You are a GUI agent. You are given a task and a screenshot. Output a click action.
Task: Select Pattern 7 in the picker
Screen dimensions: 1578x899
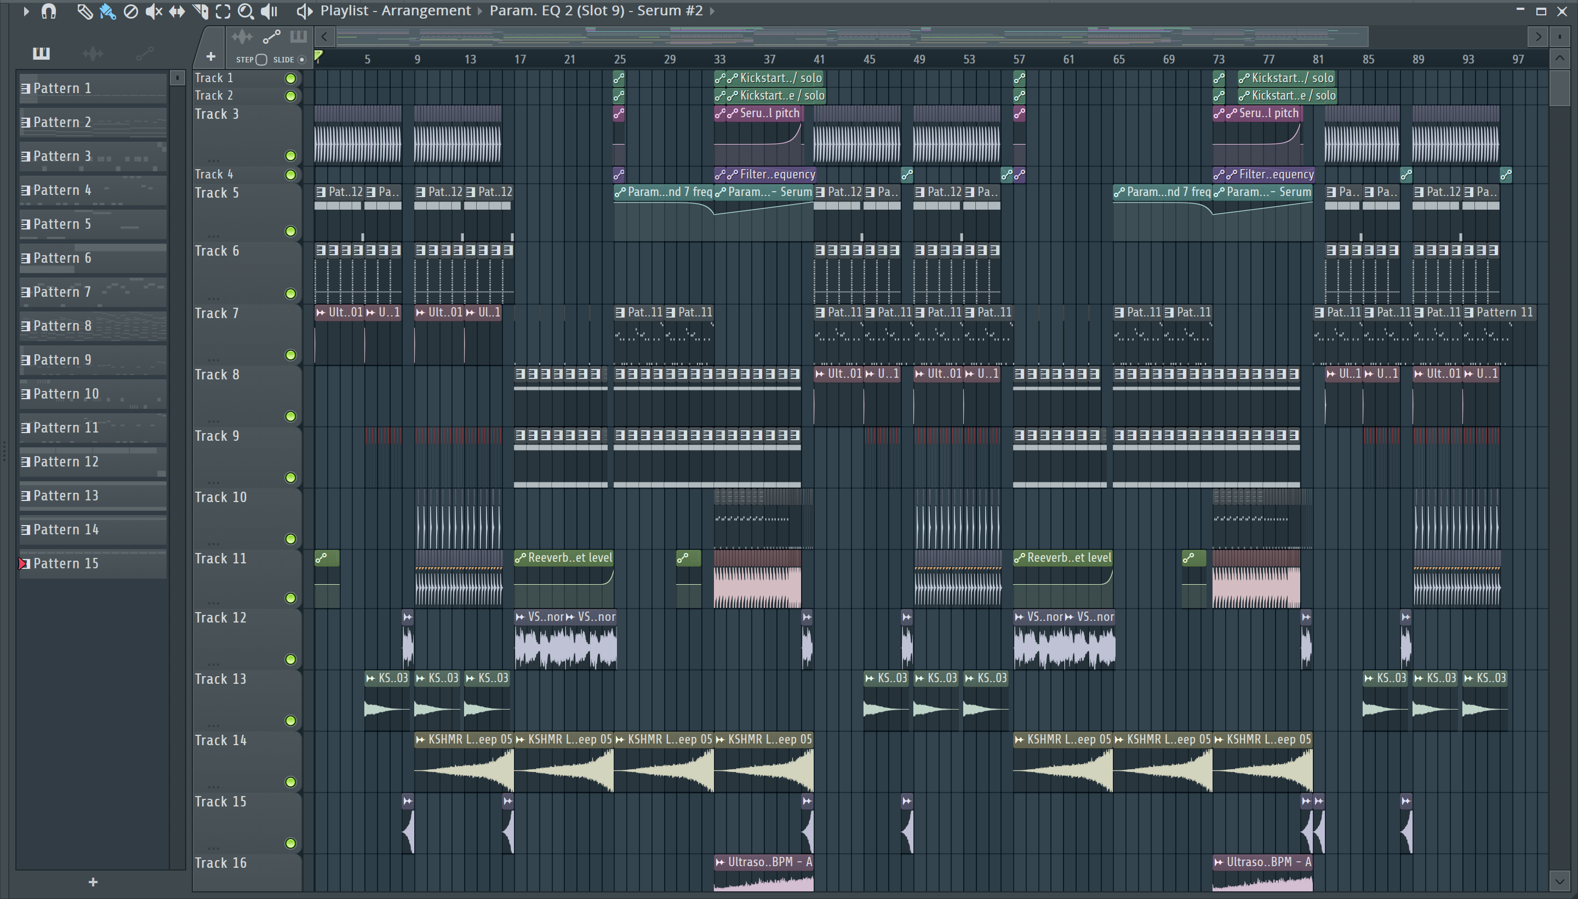click(x=93, y=292)
